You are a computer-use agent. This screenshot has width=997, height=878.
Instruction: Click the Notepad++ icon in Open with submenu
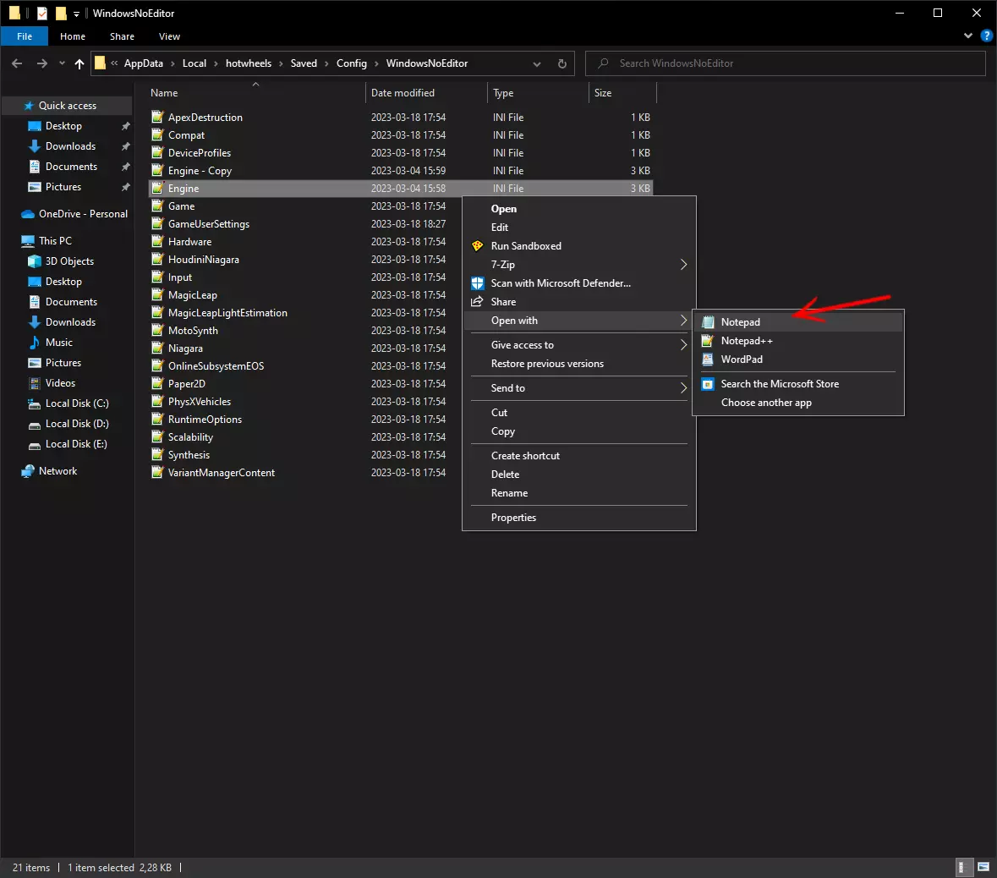708,341
